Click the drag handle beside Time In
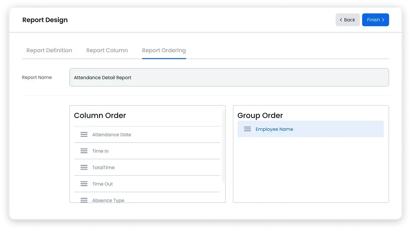Viewport: 411px width, 230px height. coord(84,151)
